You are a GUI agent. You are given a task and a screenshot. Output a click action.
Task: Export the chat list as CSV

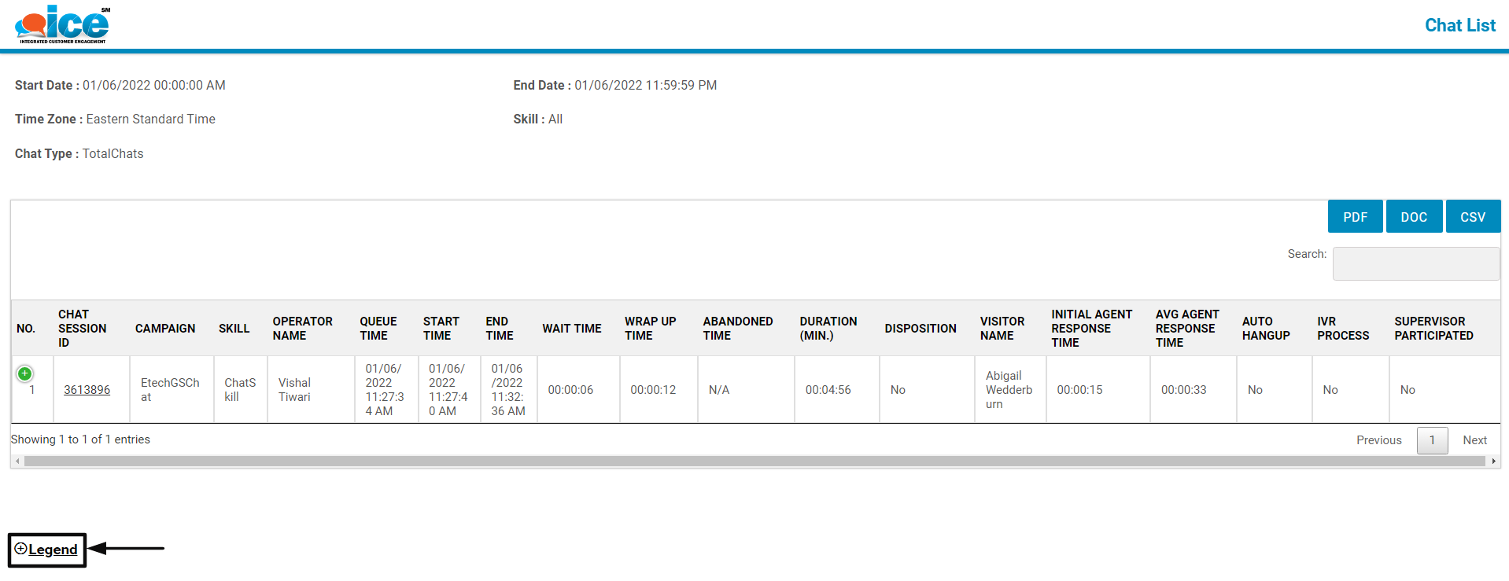(x=1472, y=217)
